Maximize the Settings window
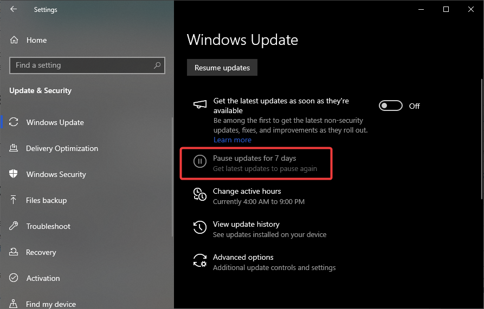The width and height of the screenshot is (484, 309). click(x=446, y=9)
